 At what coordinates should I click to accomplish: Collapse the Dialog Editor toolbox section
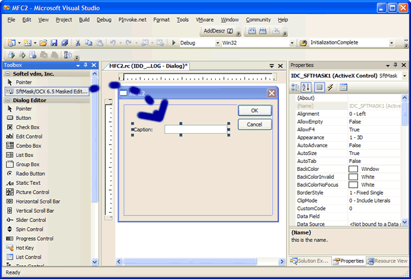[x=8, y=100]
